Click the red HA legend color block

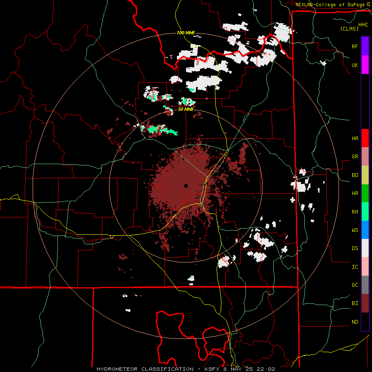coord(365,138)
